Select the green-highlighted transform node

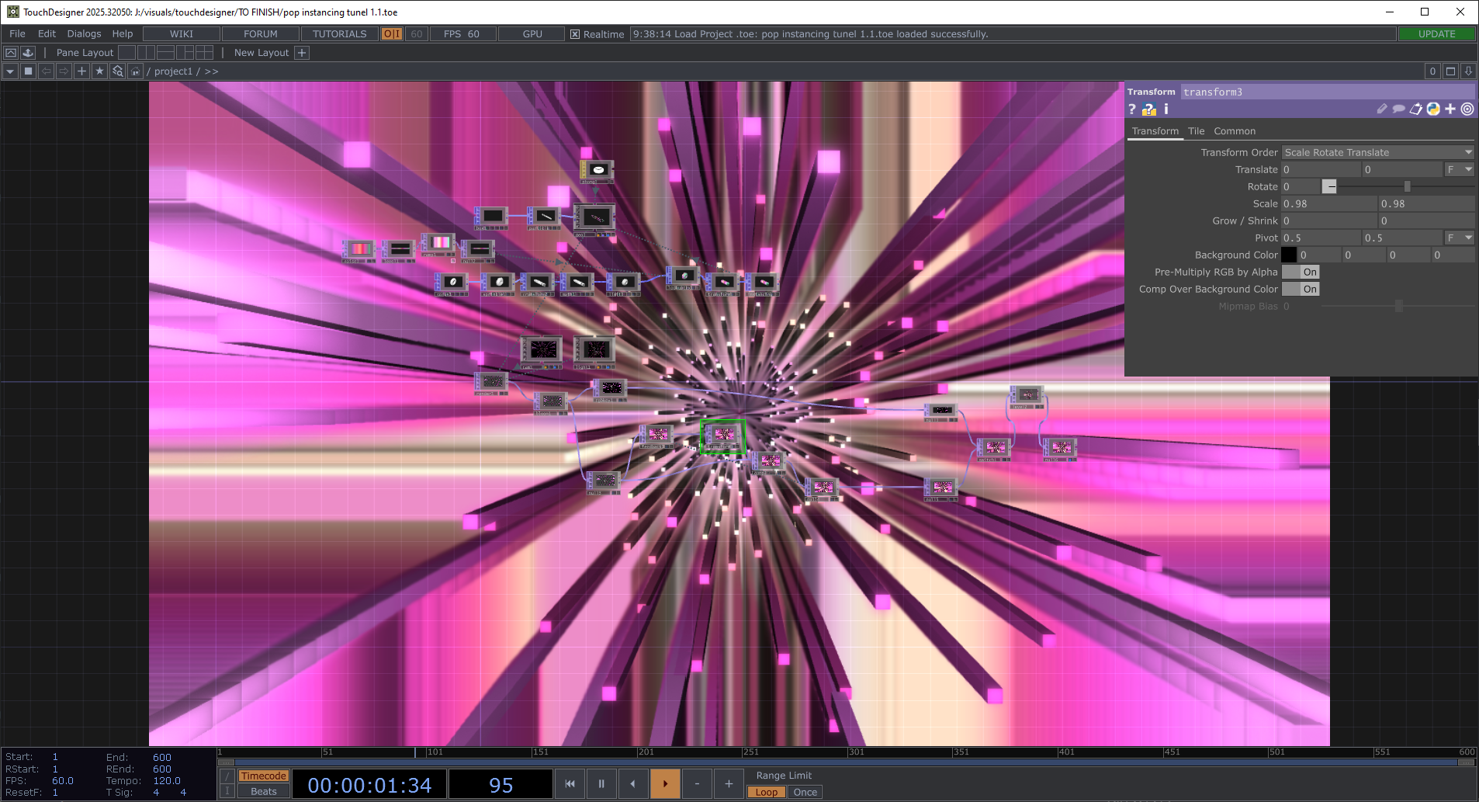coord(722,436)
